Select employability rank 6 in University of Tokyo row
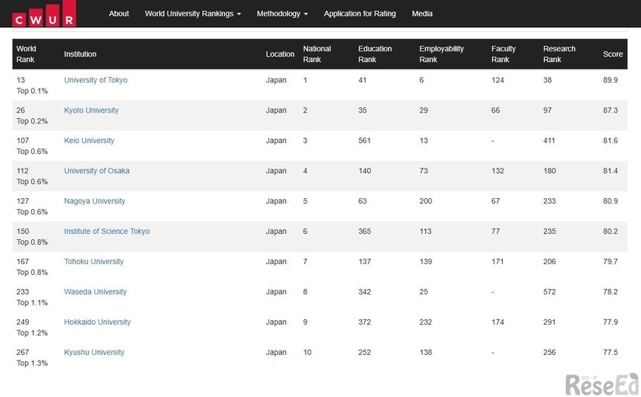The image size is (641, 397). (x=421, y=80)
